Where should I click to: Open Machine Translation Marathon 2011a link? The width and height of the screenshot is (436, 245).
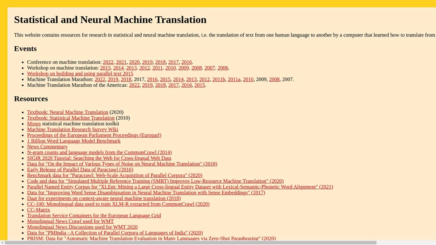pos(234,80)
